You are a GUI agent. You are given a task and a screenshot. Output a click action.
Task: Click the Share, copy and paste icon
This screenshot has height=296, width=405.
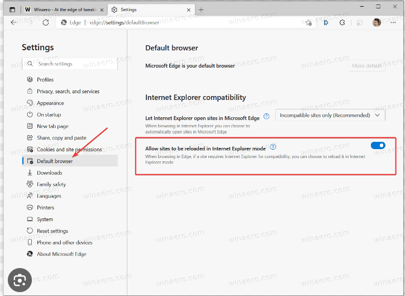pos(30,137)
